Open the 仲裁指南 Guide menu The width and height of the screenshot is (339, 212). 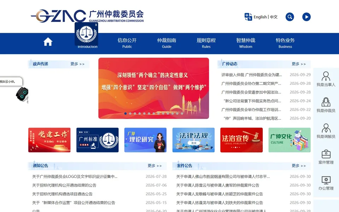click(x=167, y=43)
